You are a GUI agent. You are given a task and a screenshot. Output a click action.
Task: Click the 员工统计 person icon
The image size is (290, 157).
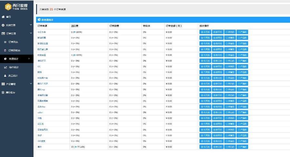coord(5,76)
